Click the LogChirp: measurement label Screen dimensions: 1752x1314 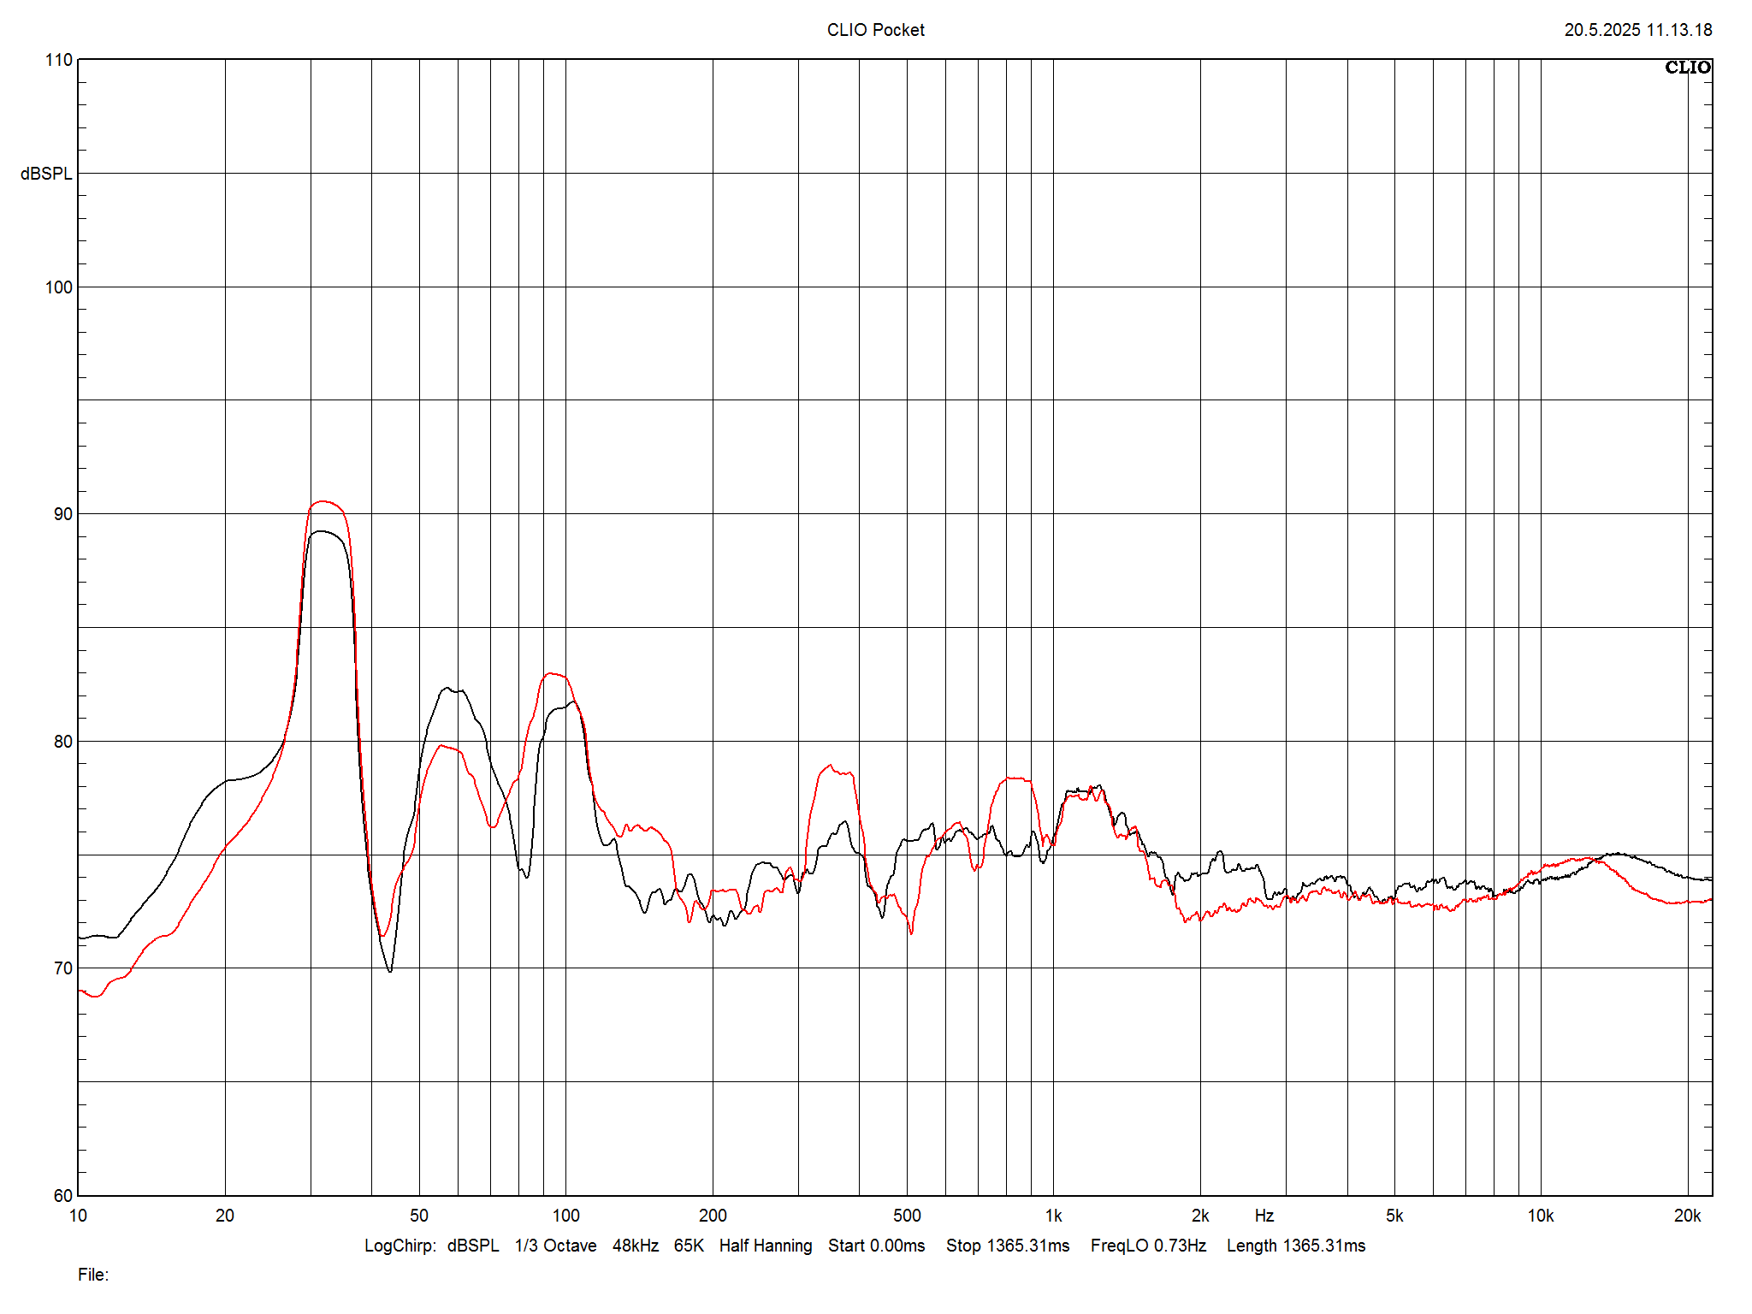pyautogui.click(x=401, y=1246)
